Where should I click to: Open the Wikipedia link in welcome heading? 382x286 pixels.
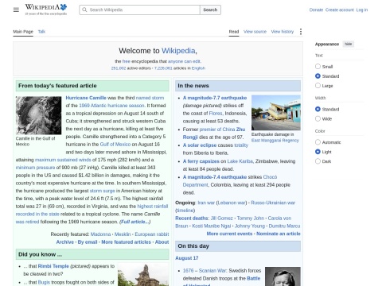tap(178, 51)
